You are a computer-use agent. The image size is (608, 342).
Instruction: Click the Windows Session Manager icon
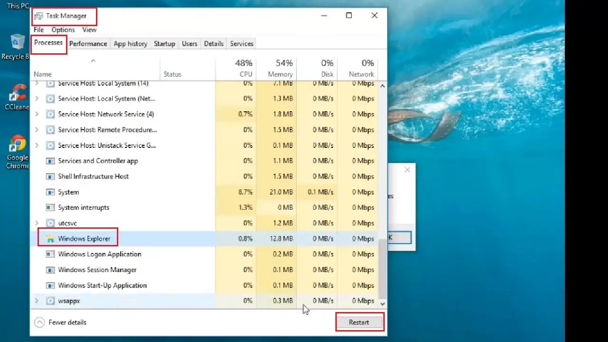(51, 270)
